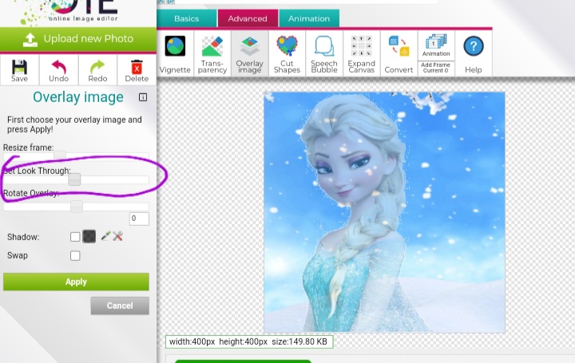
Task: Click the Delete trash icon
Action: pos(137,69)
